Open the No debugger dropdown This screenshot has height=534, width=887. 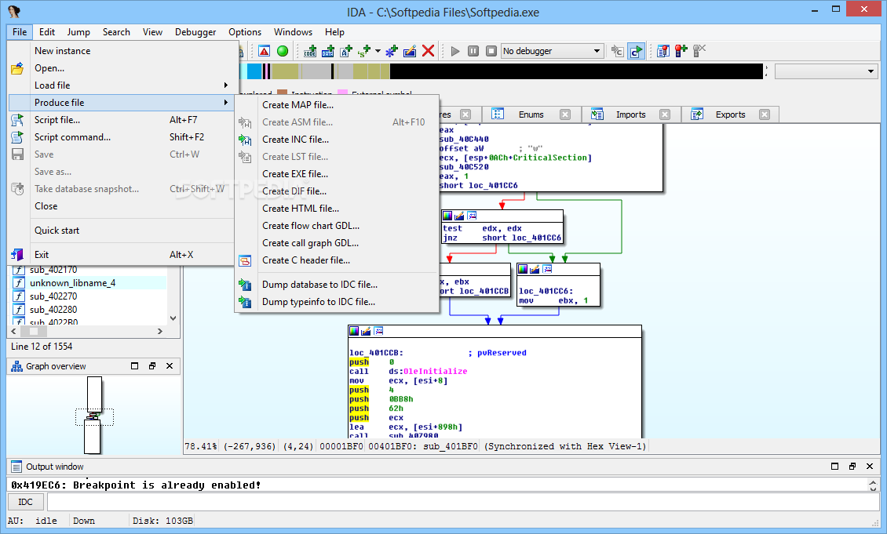552,51
